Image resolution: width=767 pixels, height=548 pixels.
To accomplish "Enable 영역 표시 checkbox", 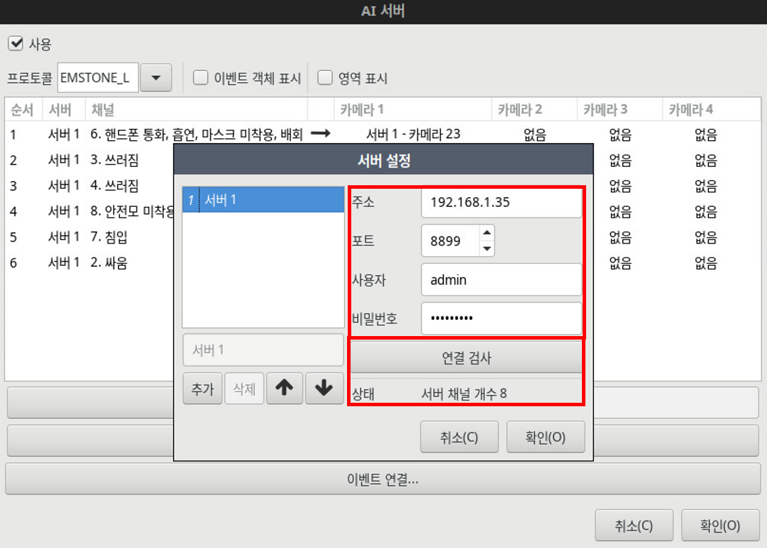I will coord(325,78).
